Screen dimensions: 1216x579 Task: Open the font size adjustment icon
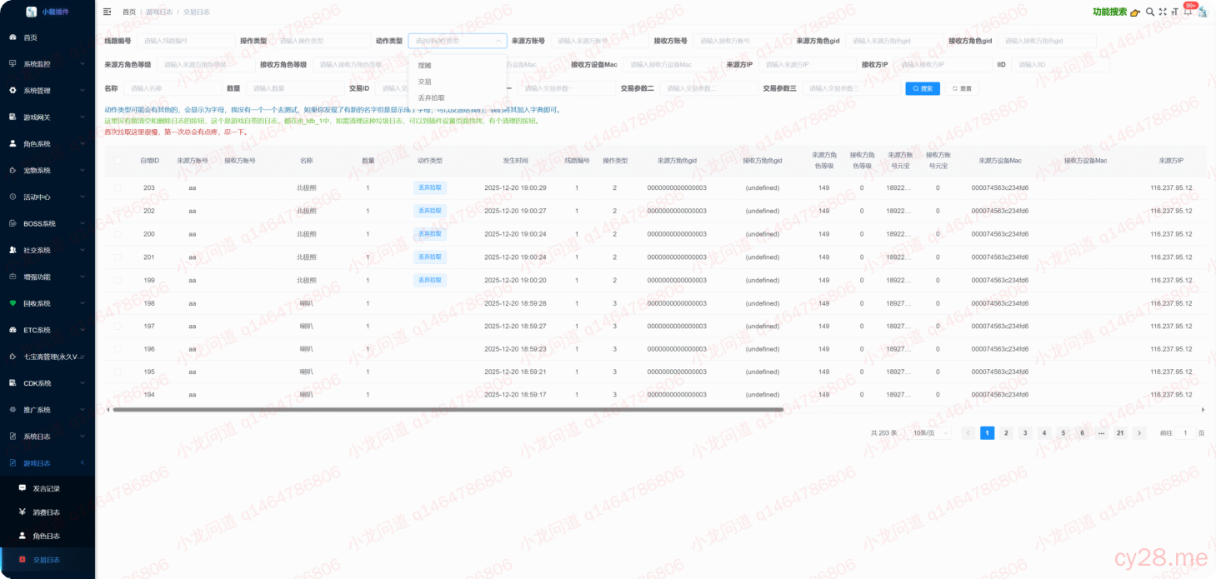click(x=1174, y=12)
